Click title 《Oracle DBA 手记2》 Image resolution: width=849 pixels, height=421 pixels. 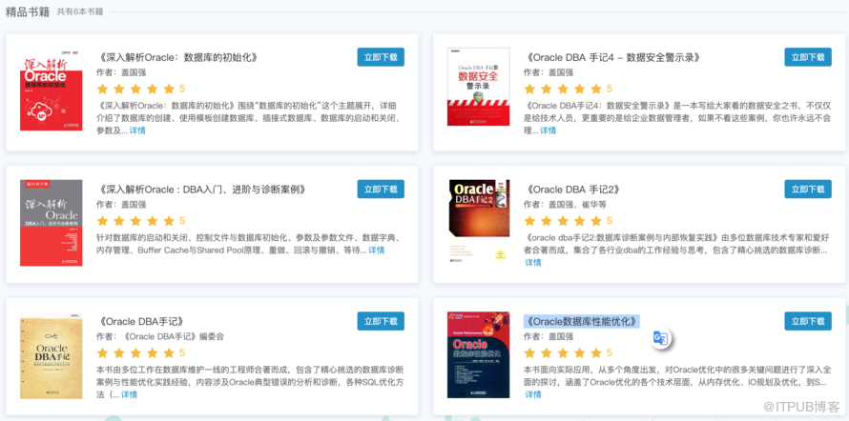[x=573, y=190]
